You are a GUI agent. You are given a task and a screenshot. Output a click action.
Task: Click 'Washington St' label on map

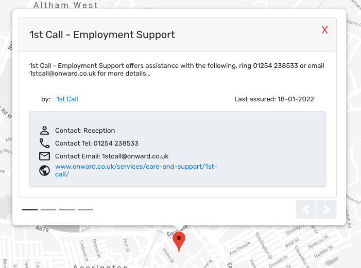[x=264, y=246]
